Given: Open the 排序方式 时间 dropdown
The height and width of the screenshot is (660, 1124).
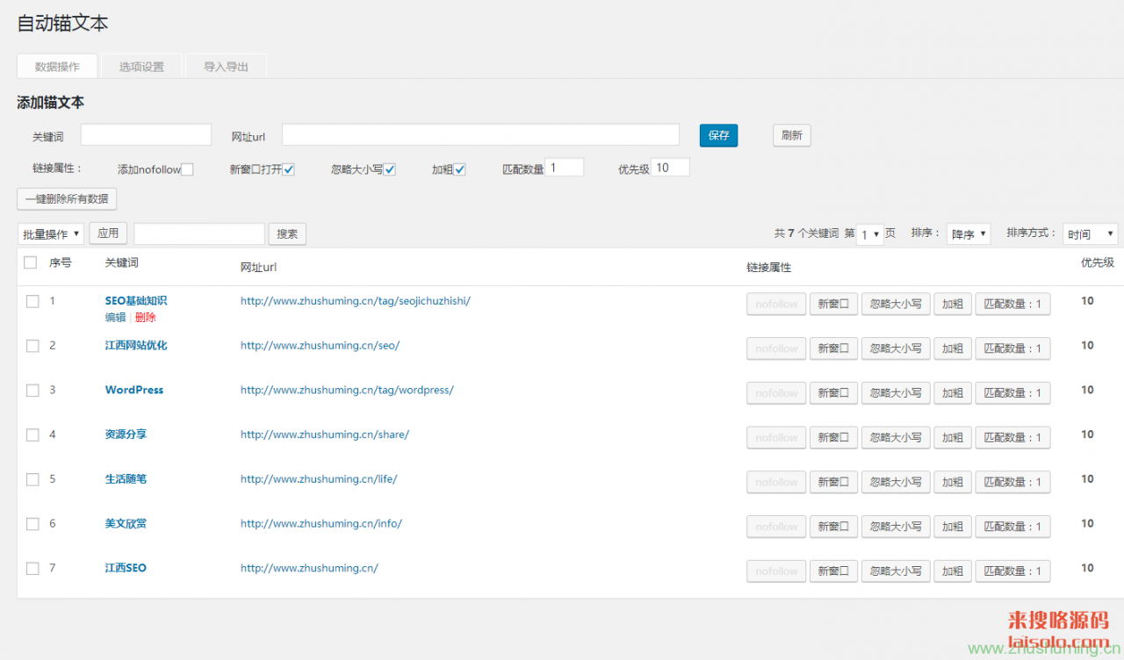Looking at the screenshot, I should click(1089, 234).
